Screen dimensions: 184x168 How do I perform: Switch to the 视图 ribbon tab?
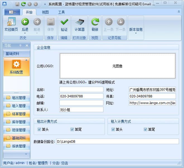[x=45, y=12]
